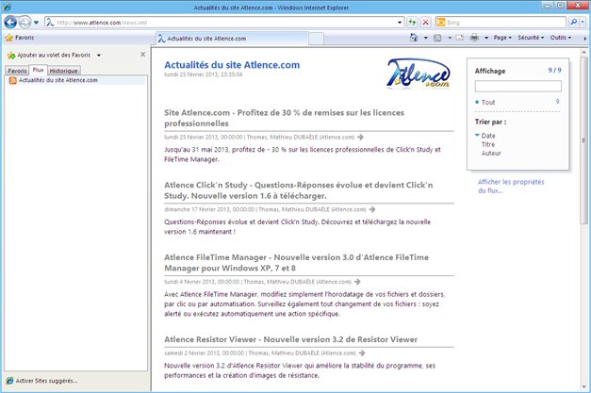This screenshot has height=393, width=591.
Task: Open the Sécurité menu
Action: [x=531, y=38]
